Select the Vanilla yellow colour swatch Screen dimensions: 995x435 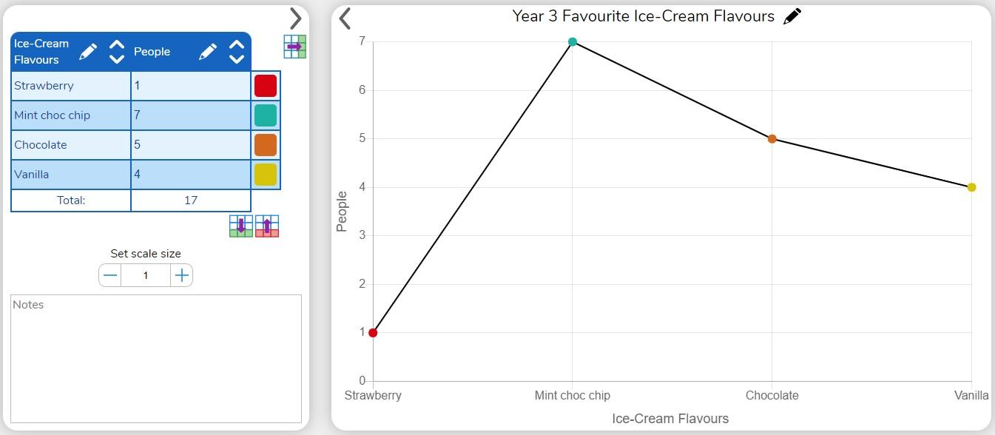click(x=266, y=175)
